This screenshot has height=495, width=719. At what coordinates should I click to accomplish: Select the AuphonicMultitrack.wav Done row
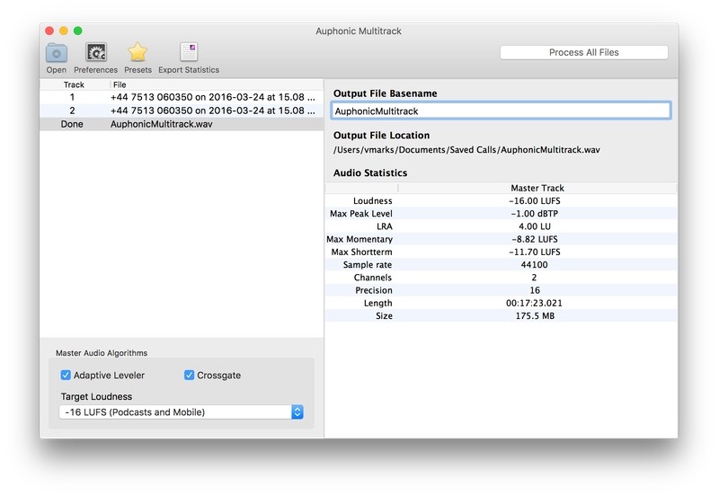click(x=182, y=124)
